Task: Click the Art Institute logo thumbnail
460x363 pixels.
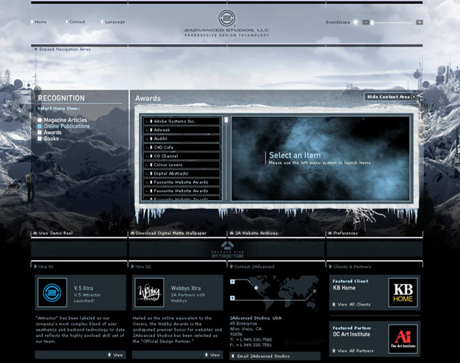Action: (402, 338)
